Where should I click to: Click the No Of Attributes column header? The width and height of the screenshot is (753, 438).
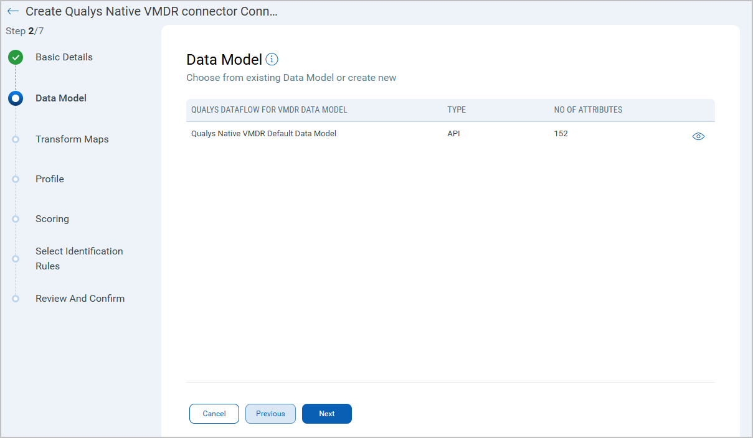pyautogui.click(x=588, y=110)
